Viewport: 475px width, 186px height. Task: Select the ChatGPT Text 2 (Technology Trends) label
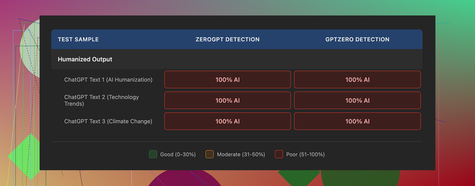point(101,100)
